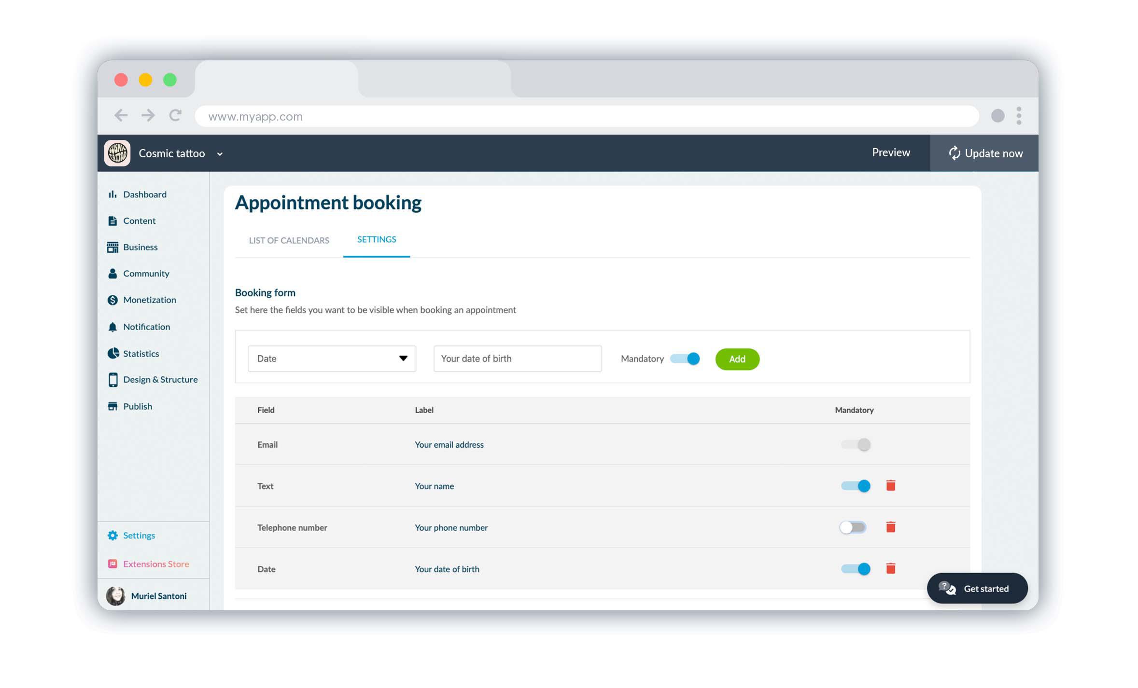The width and height of the screenshot is (1138, 688).
Task: Click the Notification bell icon
Action: click(x=112, y=327)
